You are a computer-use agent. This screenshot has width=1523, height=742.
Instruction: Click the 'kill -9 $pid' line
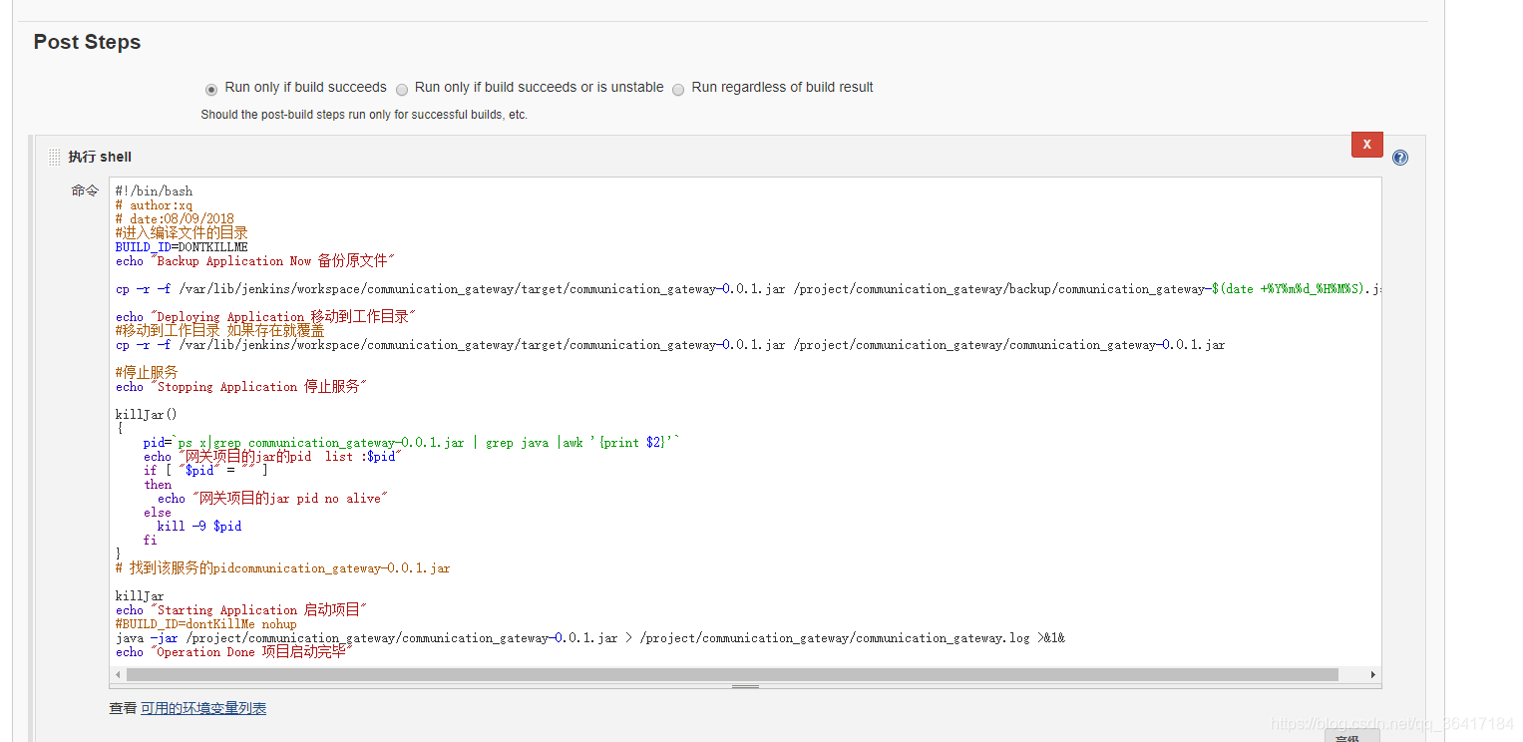click(x=199, y=527)
